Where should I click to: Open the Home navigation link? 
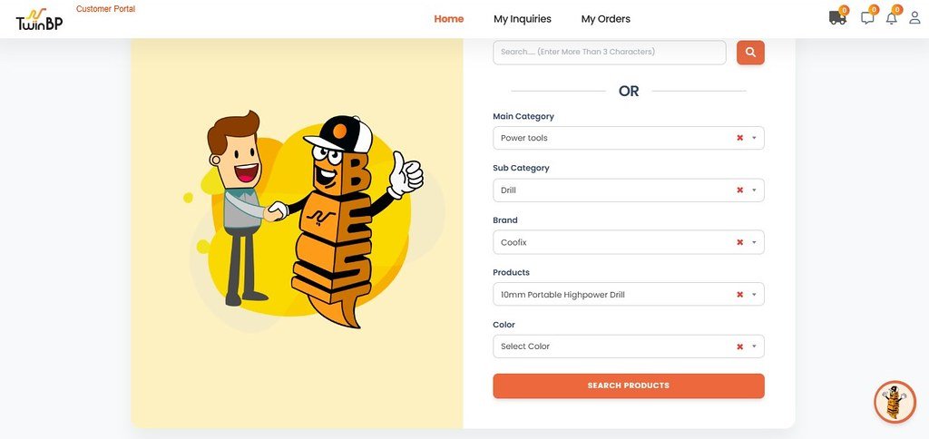click(x=448, y=19)
